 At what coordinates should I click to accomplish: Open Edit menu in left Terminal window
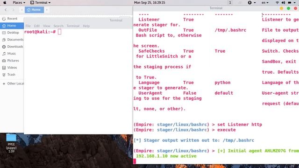pos(37,26)
